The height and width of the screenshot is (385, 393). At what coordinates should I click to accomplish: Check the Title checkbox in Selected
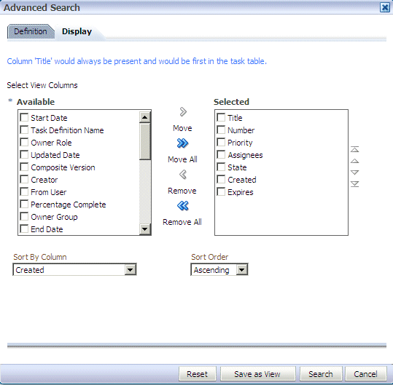(x=221, y=118)
